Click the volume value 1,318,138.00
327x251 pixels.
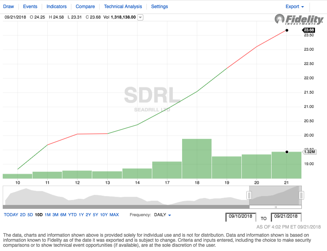pos(123,17)
